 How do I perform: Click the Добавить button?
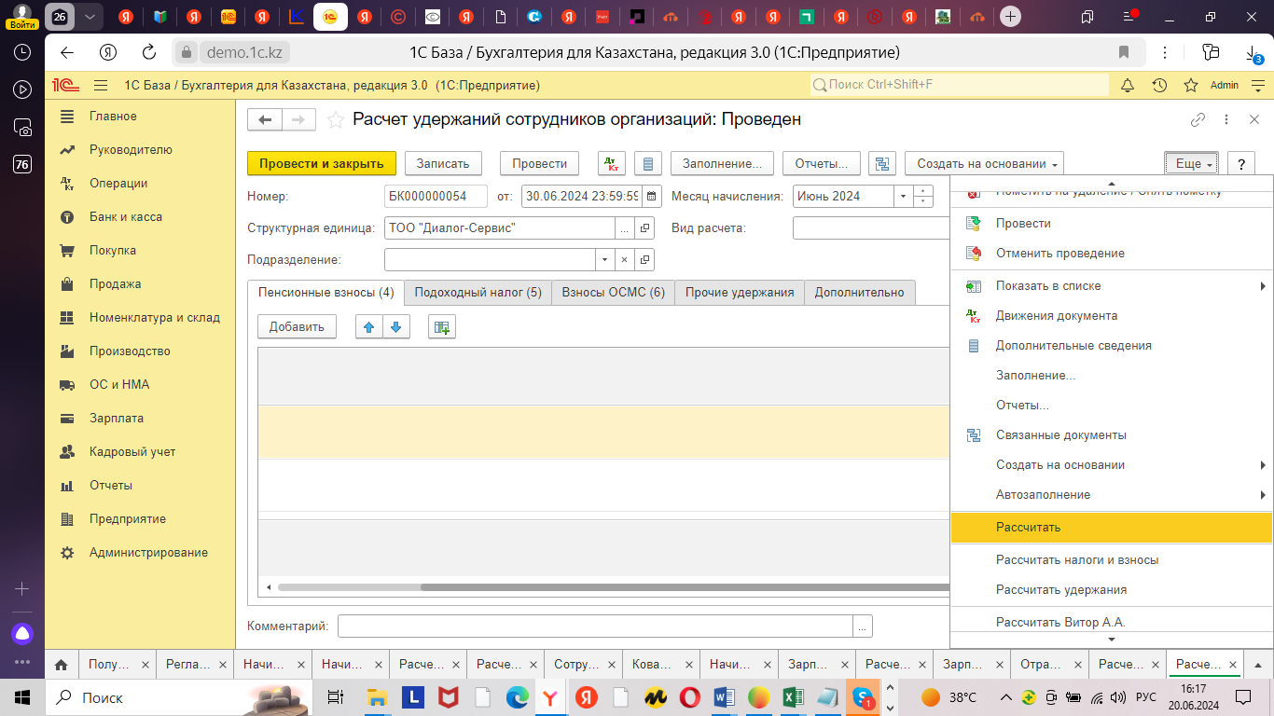[297, 327]
